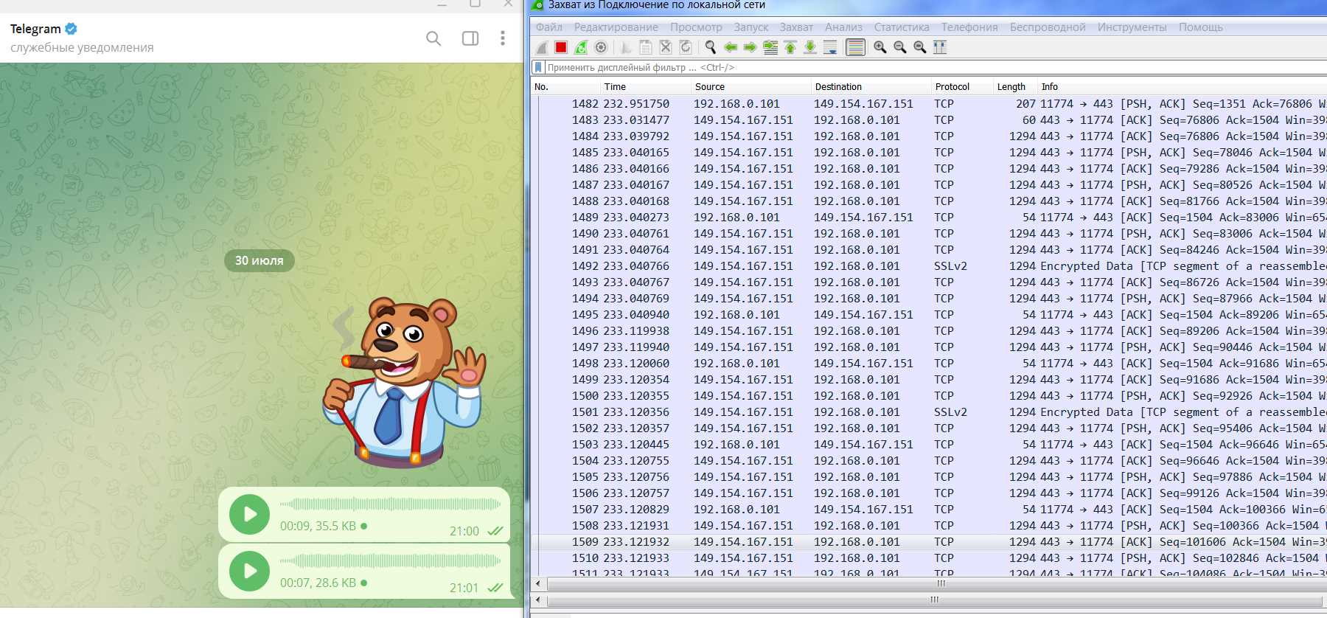Viewport: 1327px width, 618px height.
Task: Click the 30 июля date badge
Action: click(x=260, y=260)
